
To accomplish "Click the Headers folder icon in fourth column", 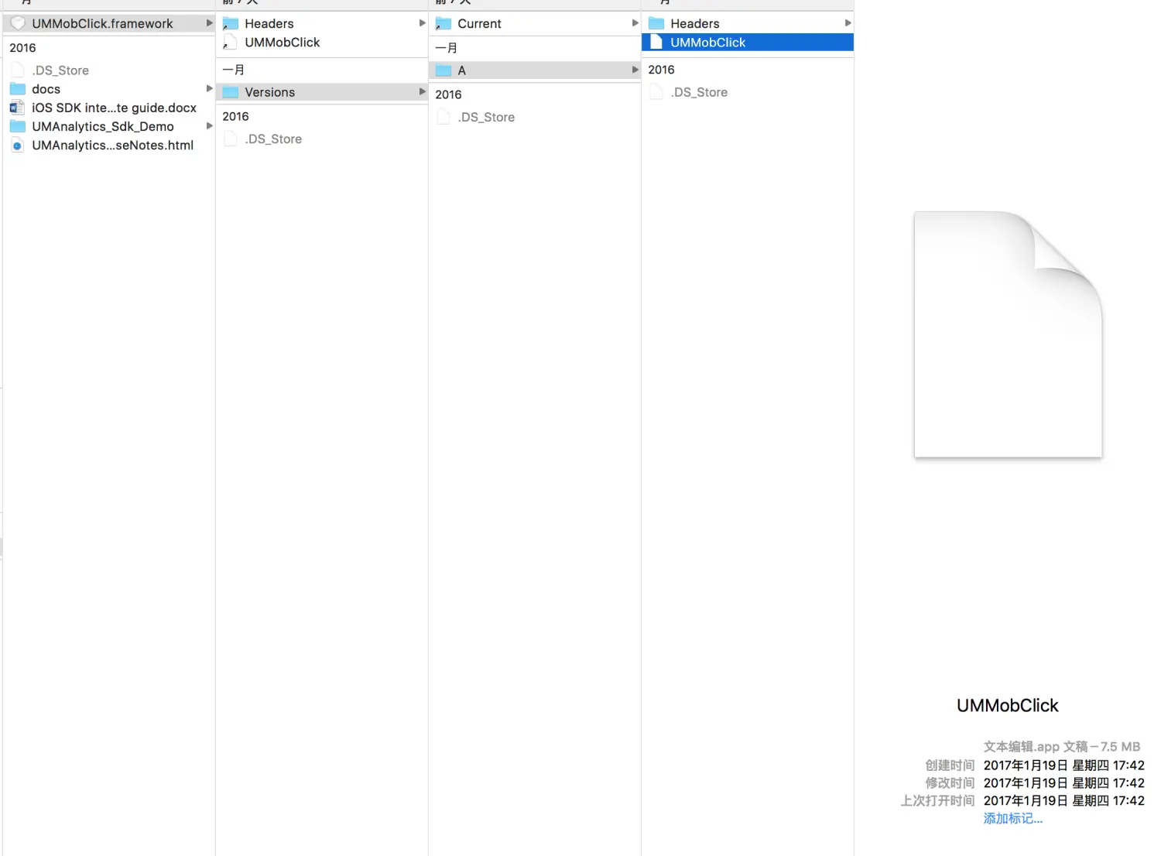I will pos(656,23).
